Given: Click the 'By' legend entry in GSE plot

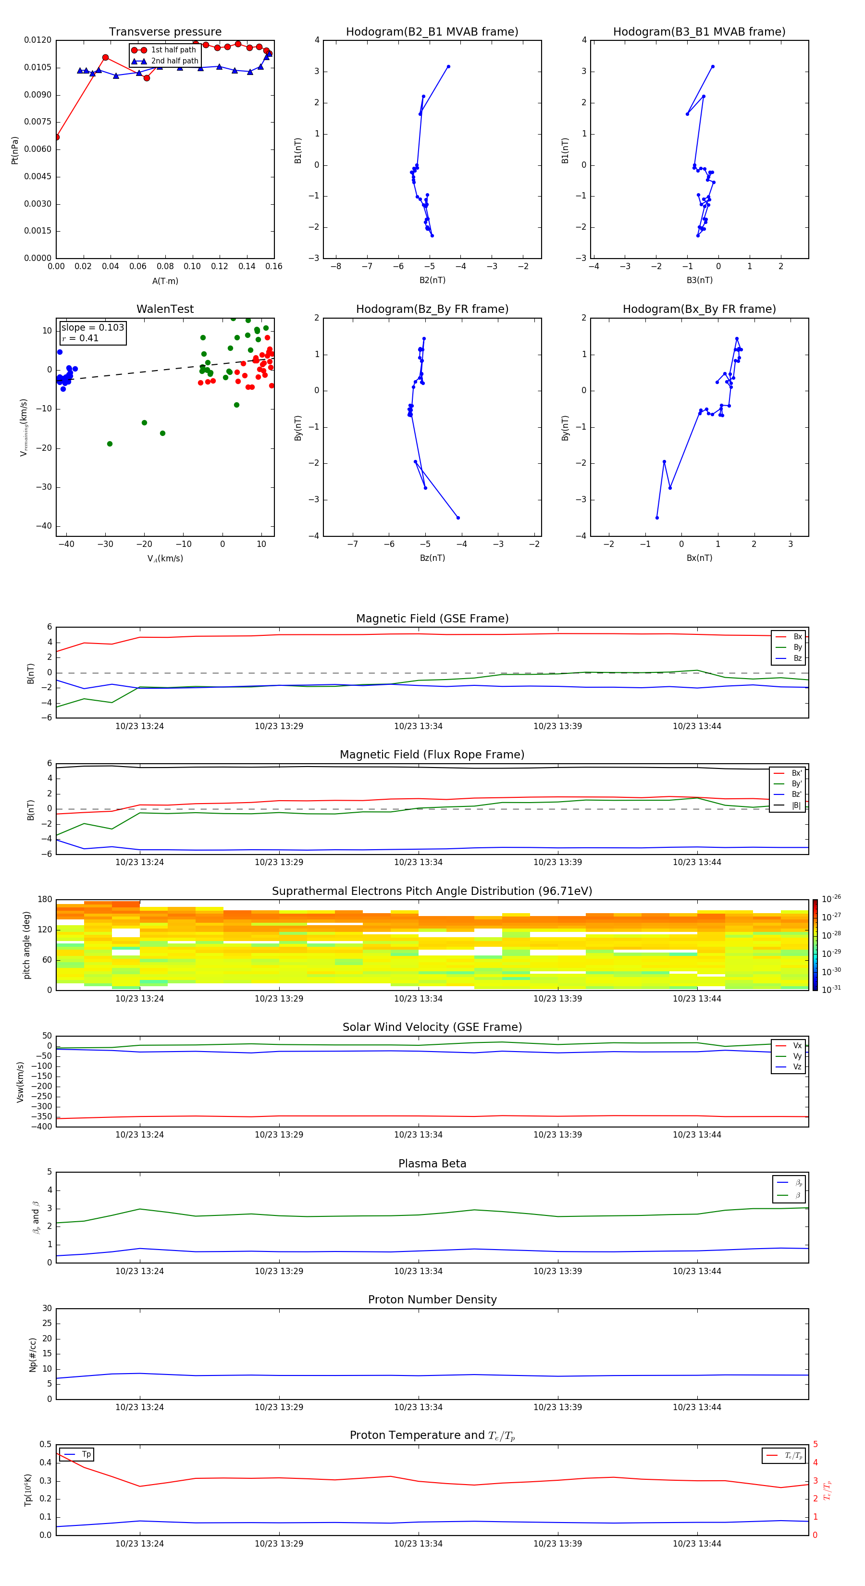Looking at the screenshot, I should tap(789, 647).
